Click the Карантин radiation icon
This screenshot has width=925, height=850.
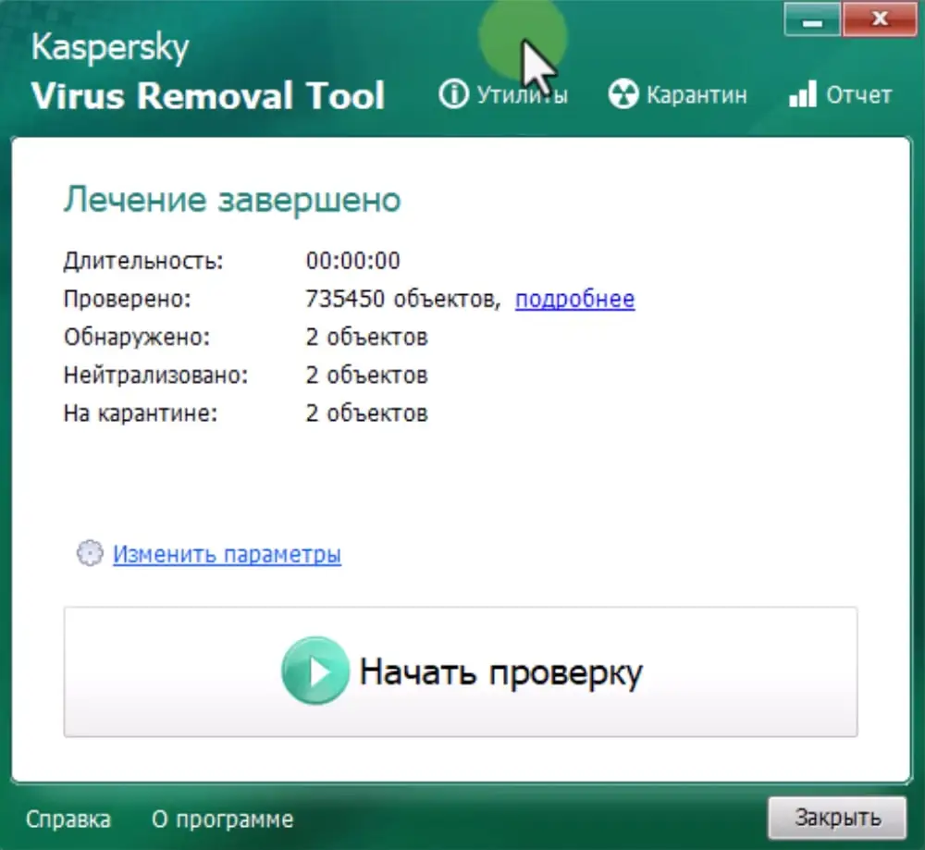click(623, 94)
